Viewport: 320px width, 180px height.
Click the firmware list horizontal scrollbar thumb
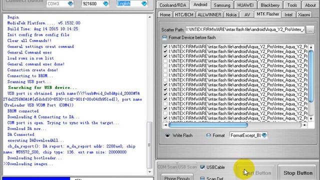tap(208, 125)
